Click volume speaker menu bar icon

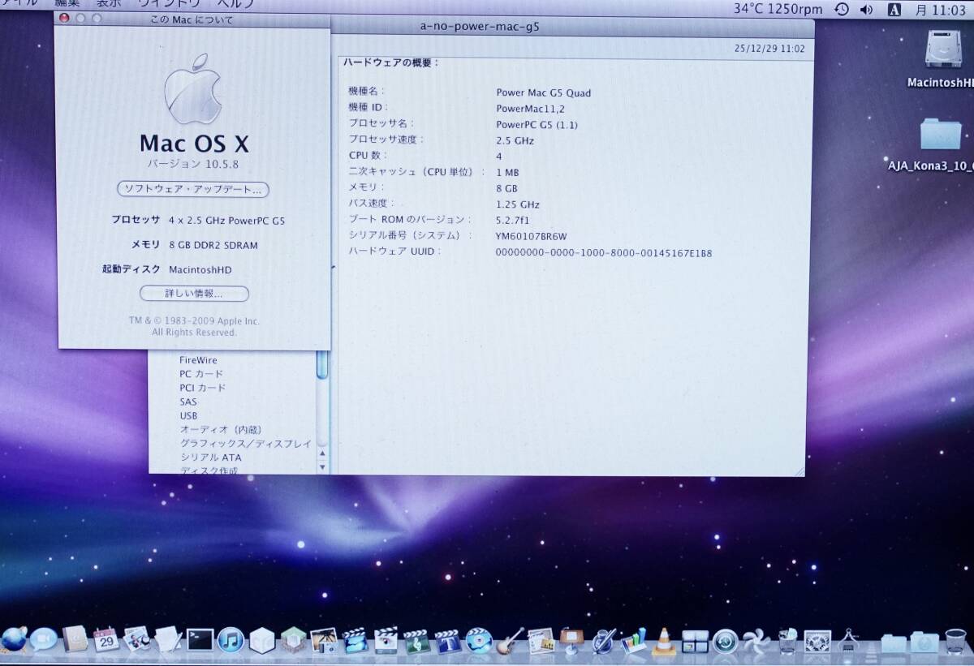pos(867,10)
